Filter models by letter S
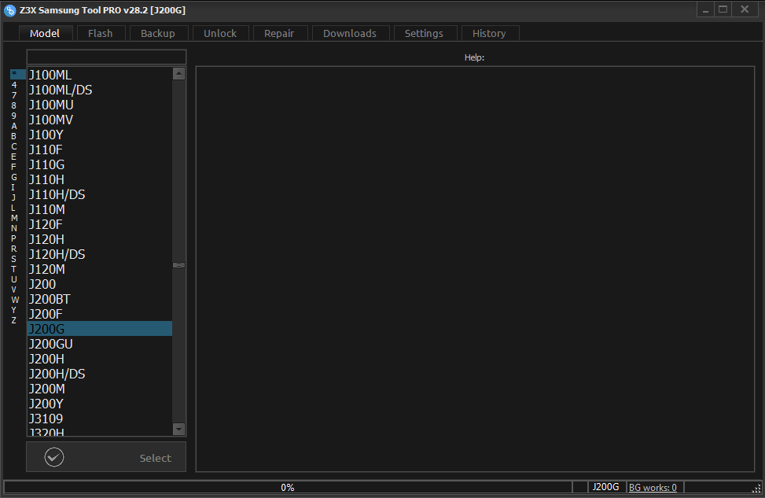 (x=14, y=260)
